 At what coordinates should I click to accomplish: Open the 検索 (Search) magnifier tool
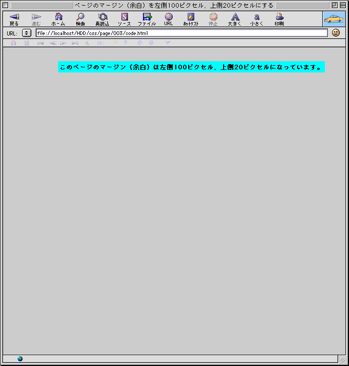coord(80,19)
